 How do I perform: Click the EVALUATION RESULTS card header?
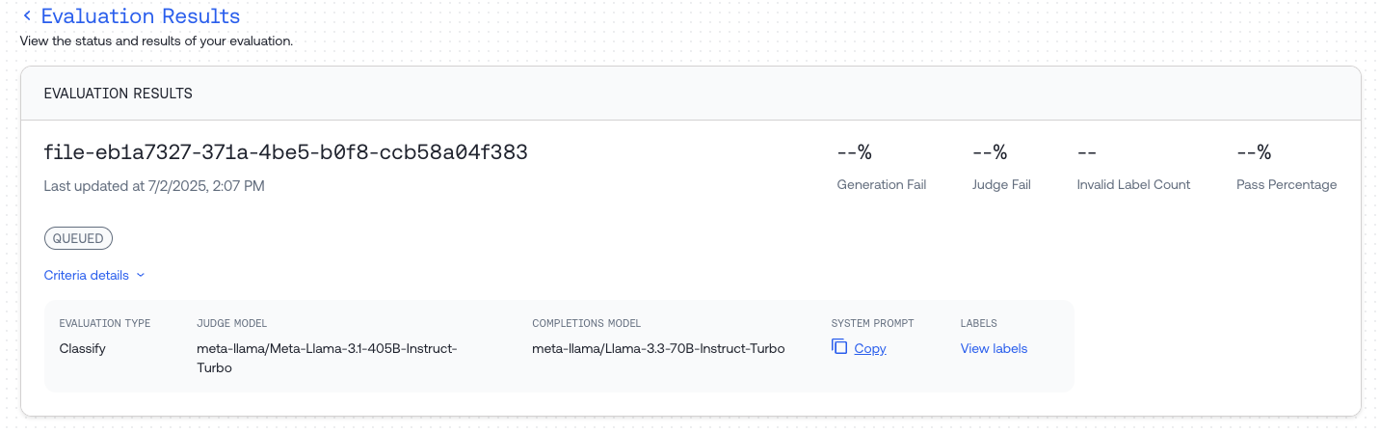(x=690, y=94)
